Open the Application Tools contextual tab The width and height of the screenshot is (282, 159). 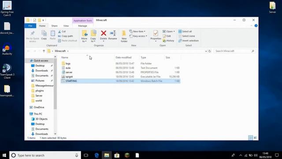tap(83, 21)
